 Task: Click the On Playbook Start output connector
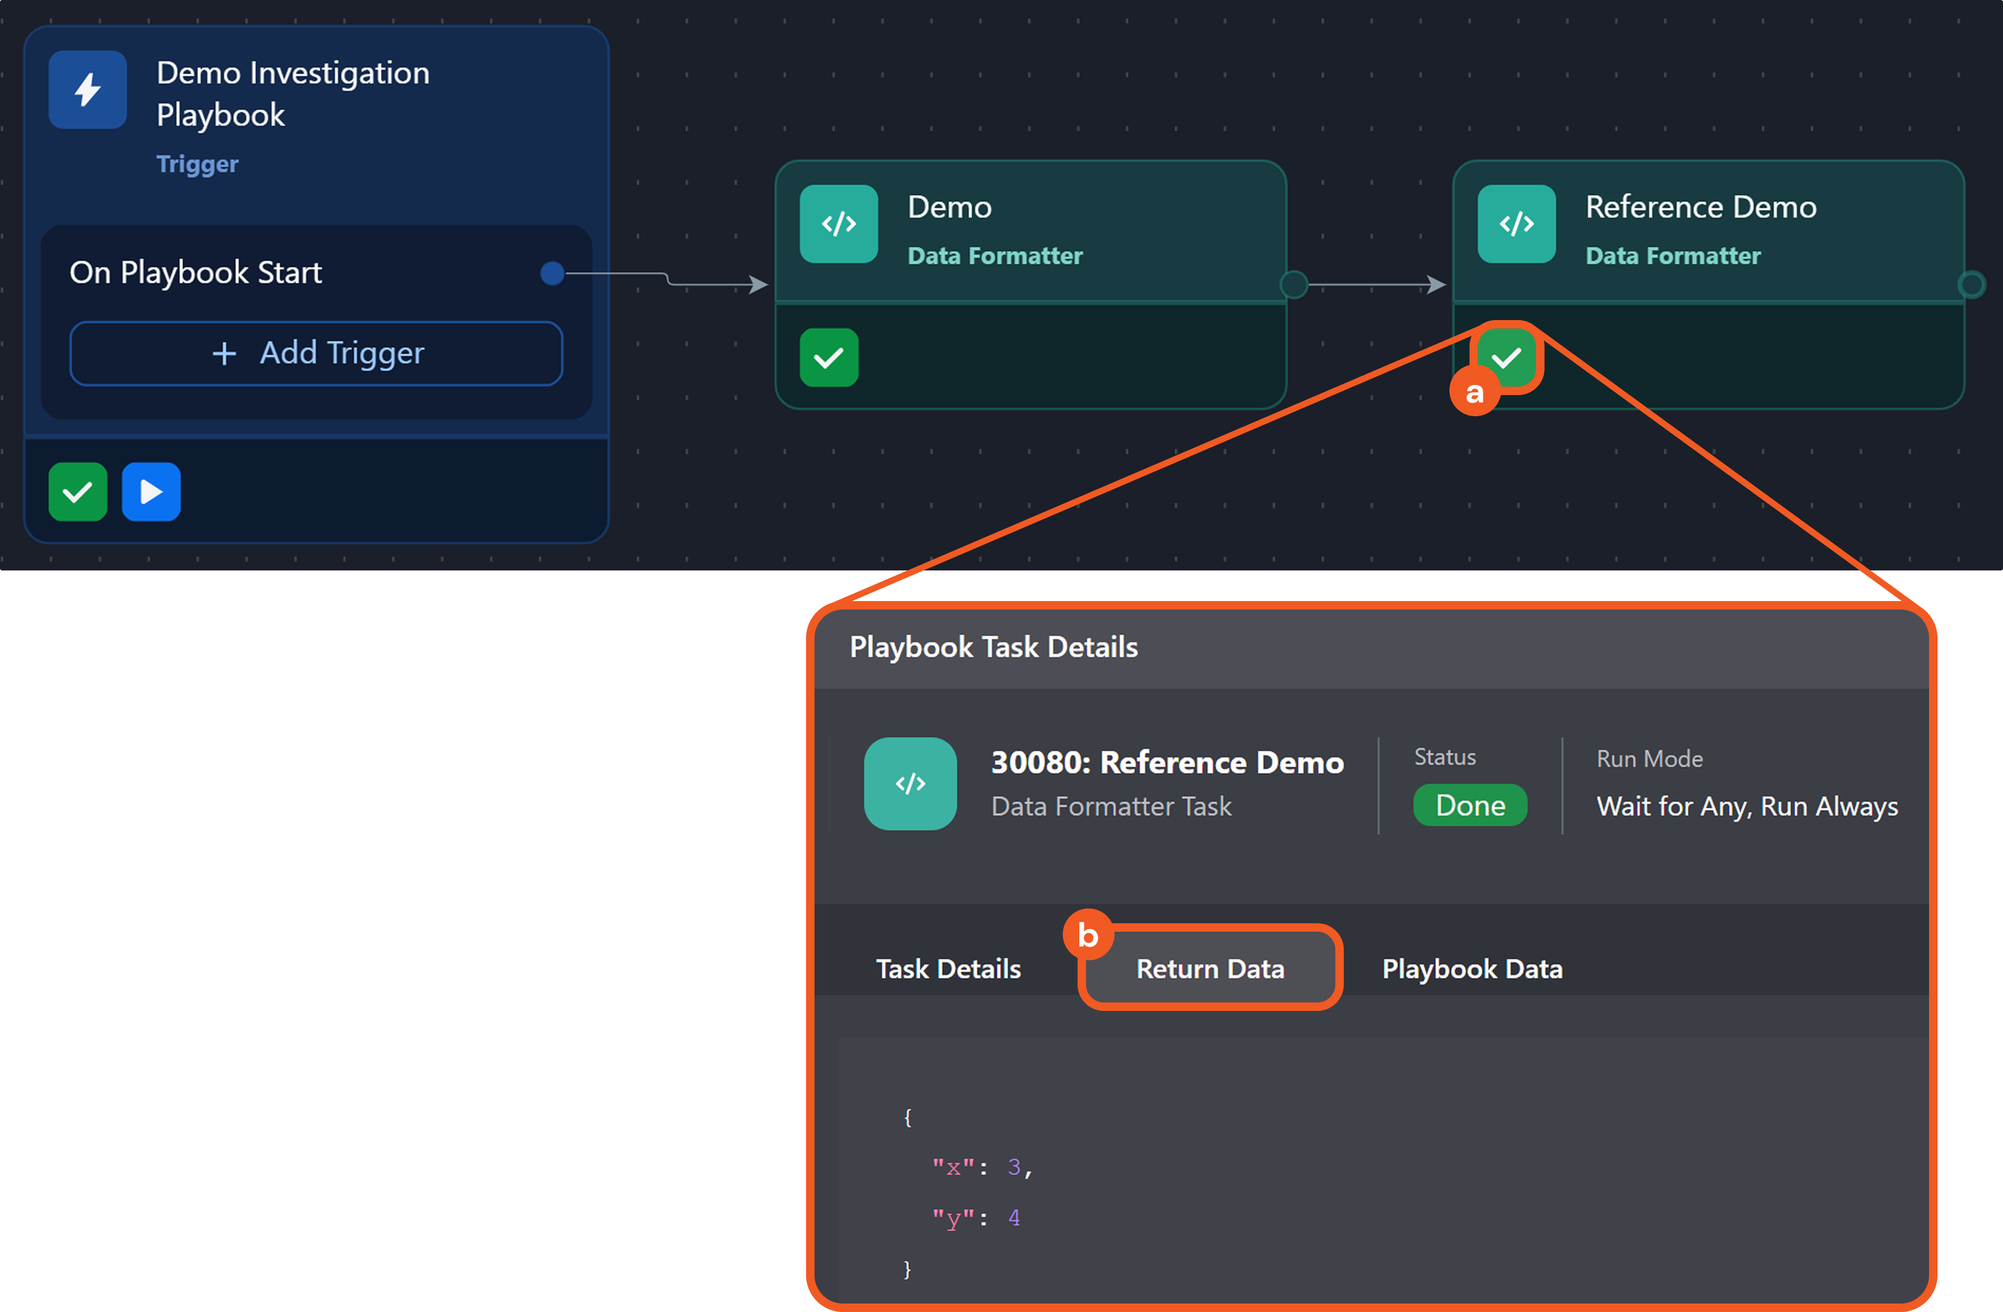(552, 273)
